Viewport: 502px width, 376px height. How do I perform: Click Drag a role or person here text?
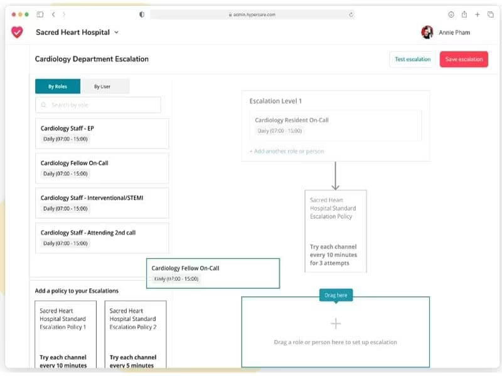click(x=335, y=342)
